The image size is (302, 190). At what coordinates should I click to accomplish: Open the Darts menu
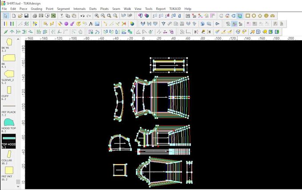click(93, 8)
